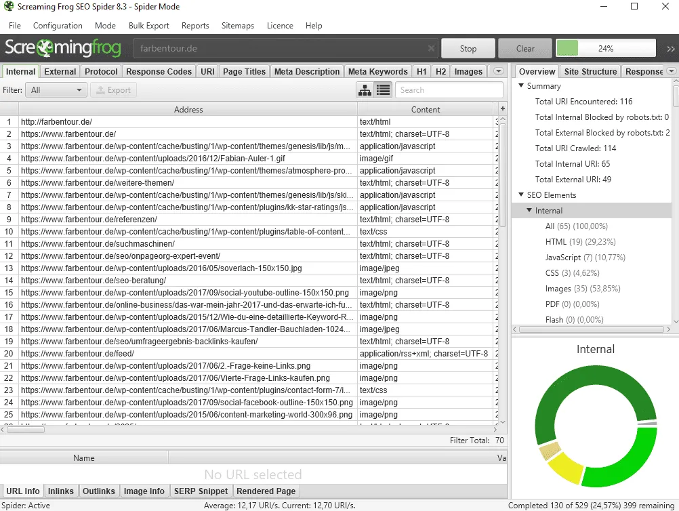The height and width of the screenshot is (511, 679).
Task: Select row https://www.farbentour.de/referenzen/
Action: [249, 220]
